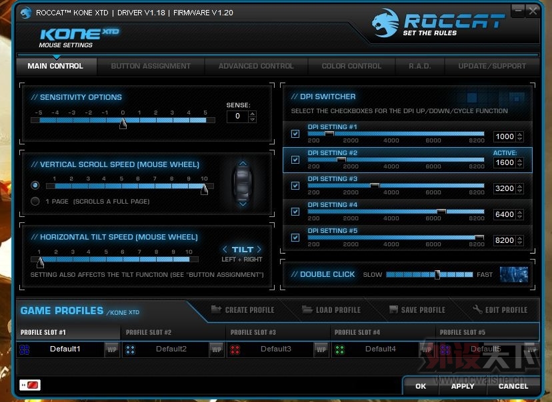Click the WP button for Default3
Screen dimensions: 552x402
pyautogui.click(x=321, y=349)
